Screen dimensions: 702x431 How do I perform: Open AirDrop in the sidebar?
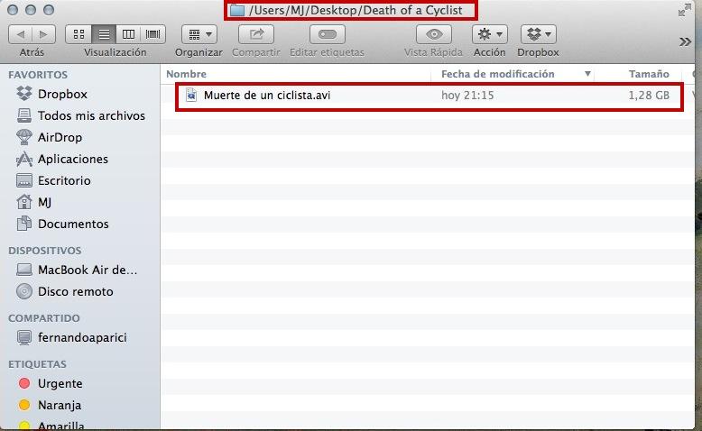tap(60, 137)
